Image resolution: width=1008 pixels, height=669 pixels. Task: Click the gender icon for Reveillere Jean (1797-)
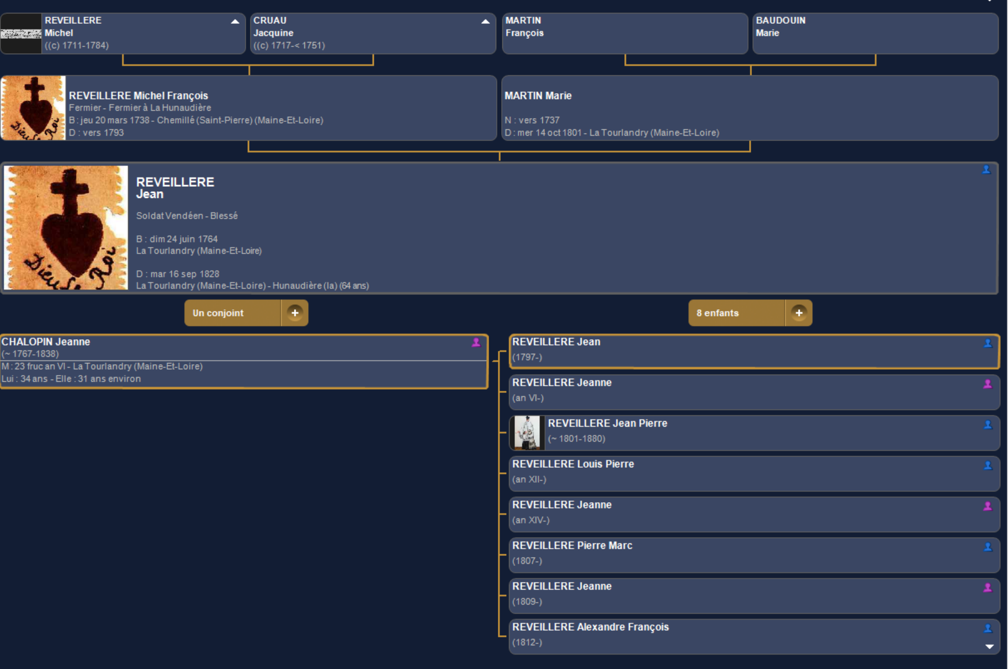(x=987, y=343)
